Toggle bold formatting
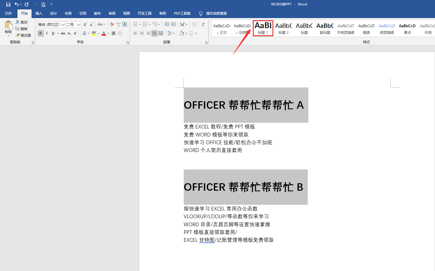Image resolution: width=435 pixels, height=271 pixels. (40, 33)
